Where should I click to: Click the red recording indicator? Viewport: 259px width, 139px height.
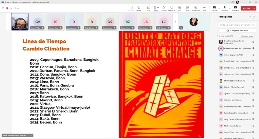click(7, 8)
